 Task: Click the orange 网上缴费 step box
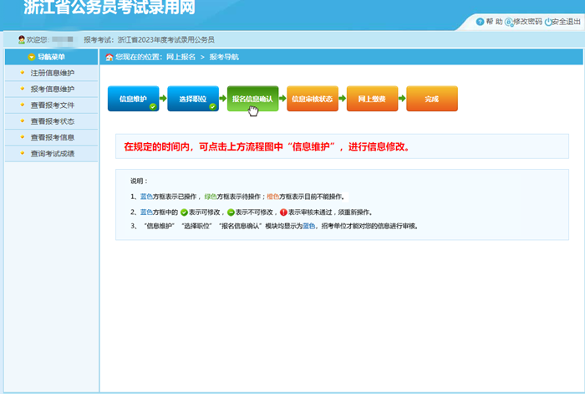pos(371,99)
